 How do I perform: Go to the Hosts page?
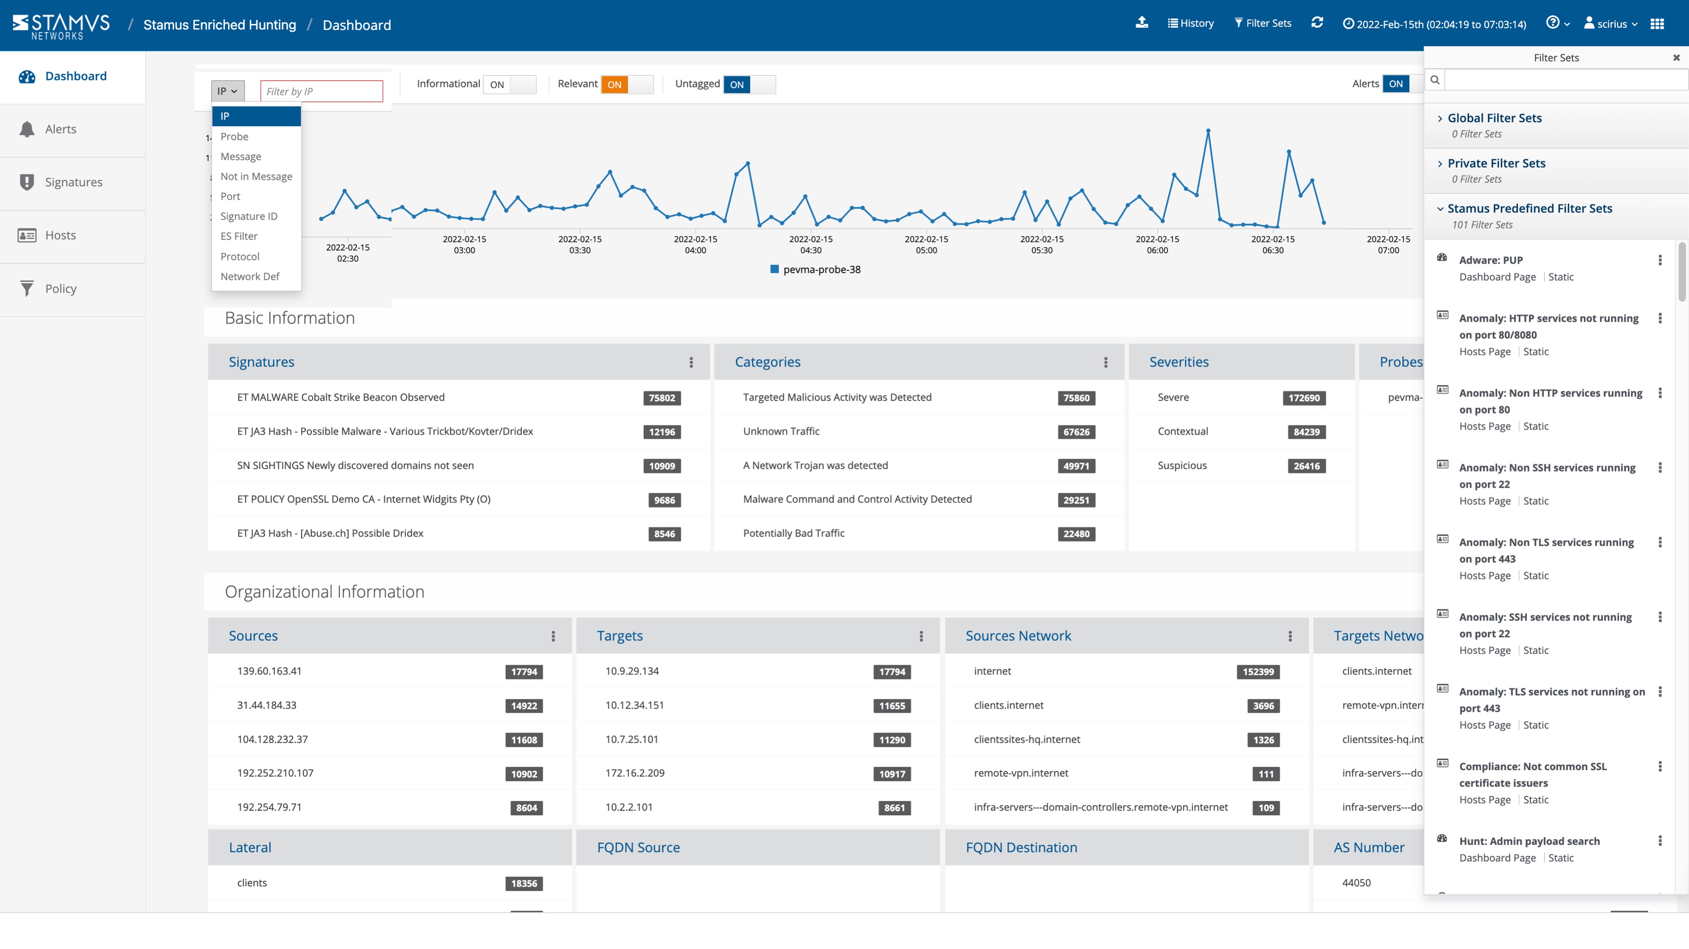coord(60,235)
